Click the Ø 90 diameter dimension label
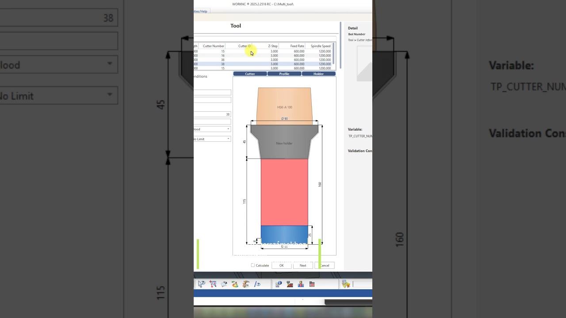Screen dimensions: 566x318 (x=284, y=119)
